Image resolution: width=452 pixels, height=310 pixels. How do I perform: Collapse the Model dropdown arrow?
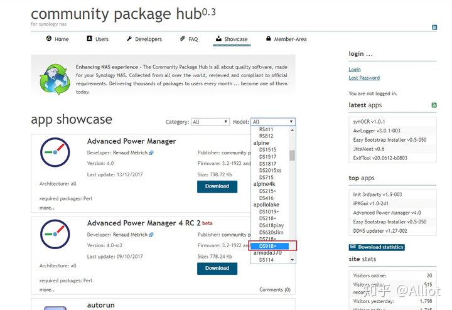[291, 122]
